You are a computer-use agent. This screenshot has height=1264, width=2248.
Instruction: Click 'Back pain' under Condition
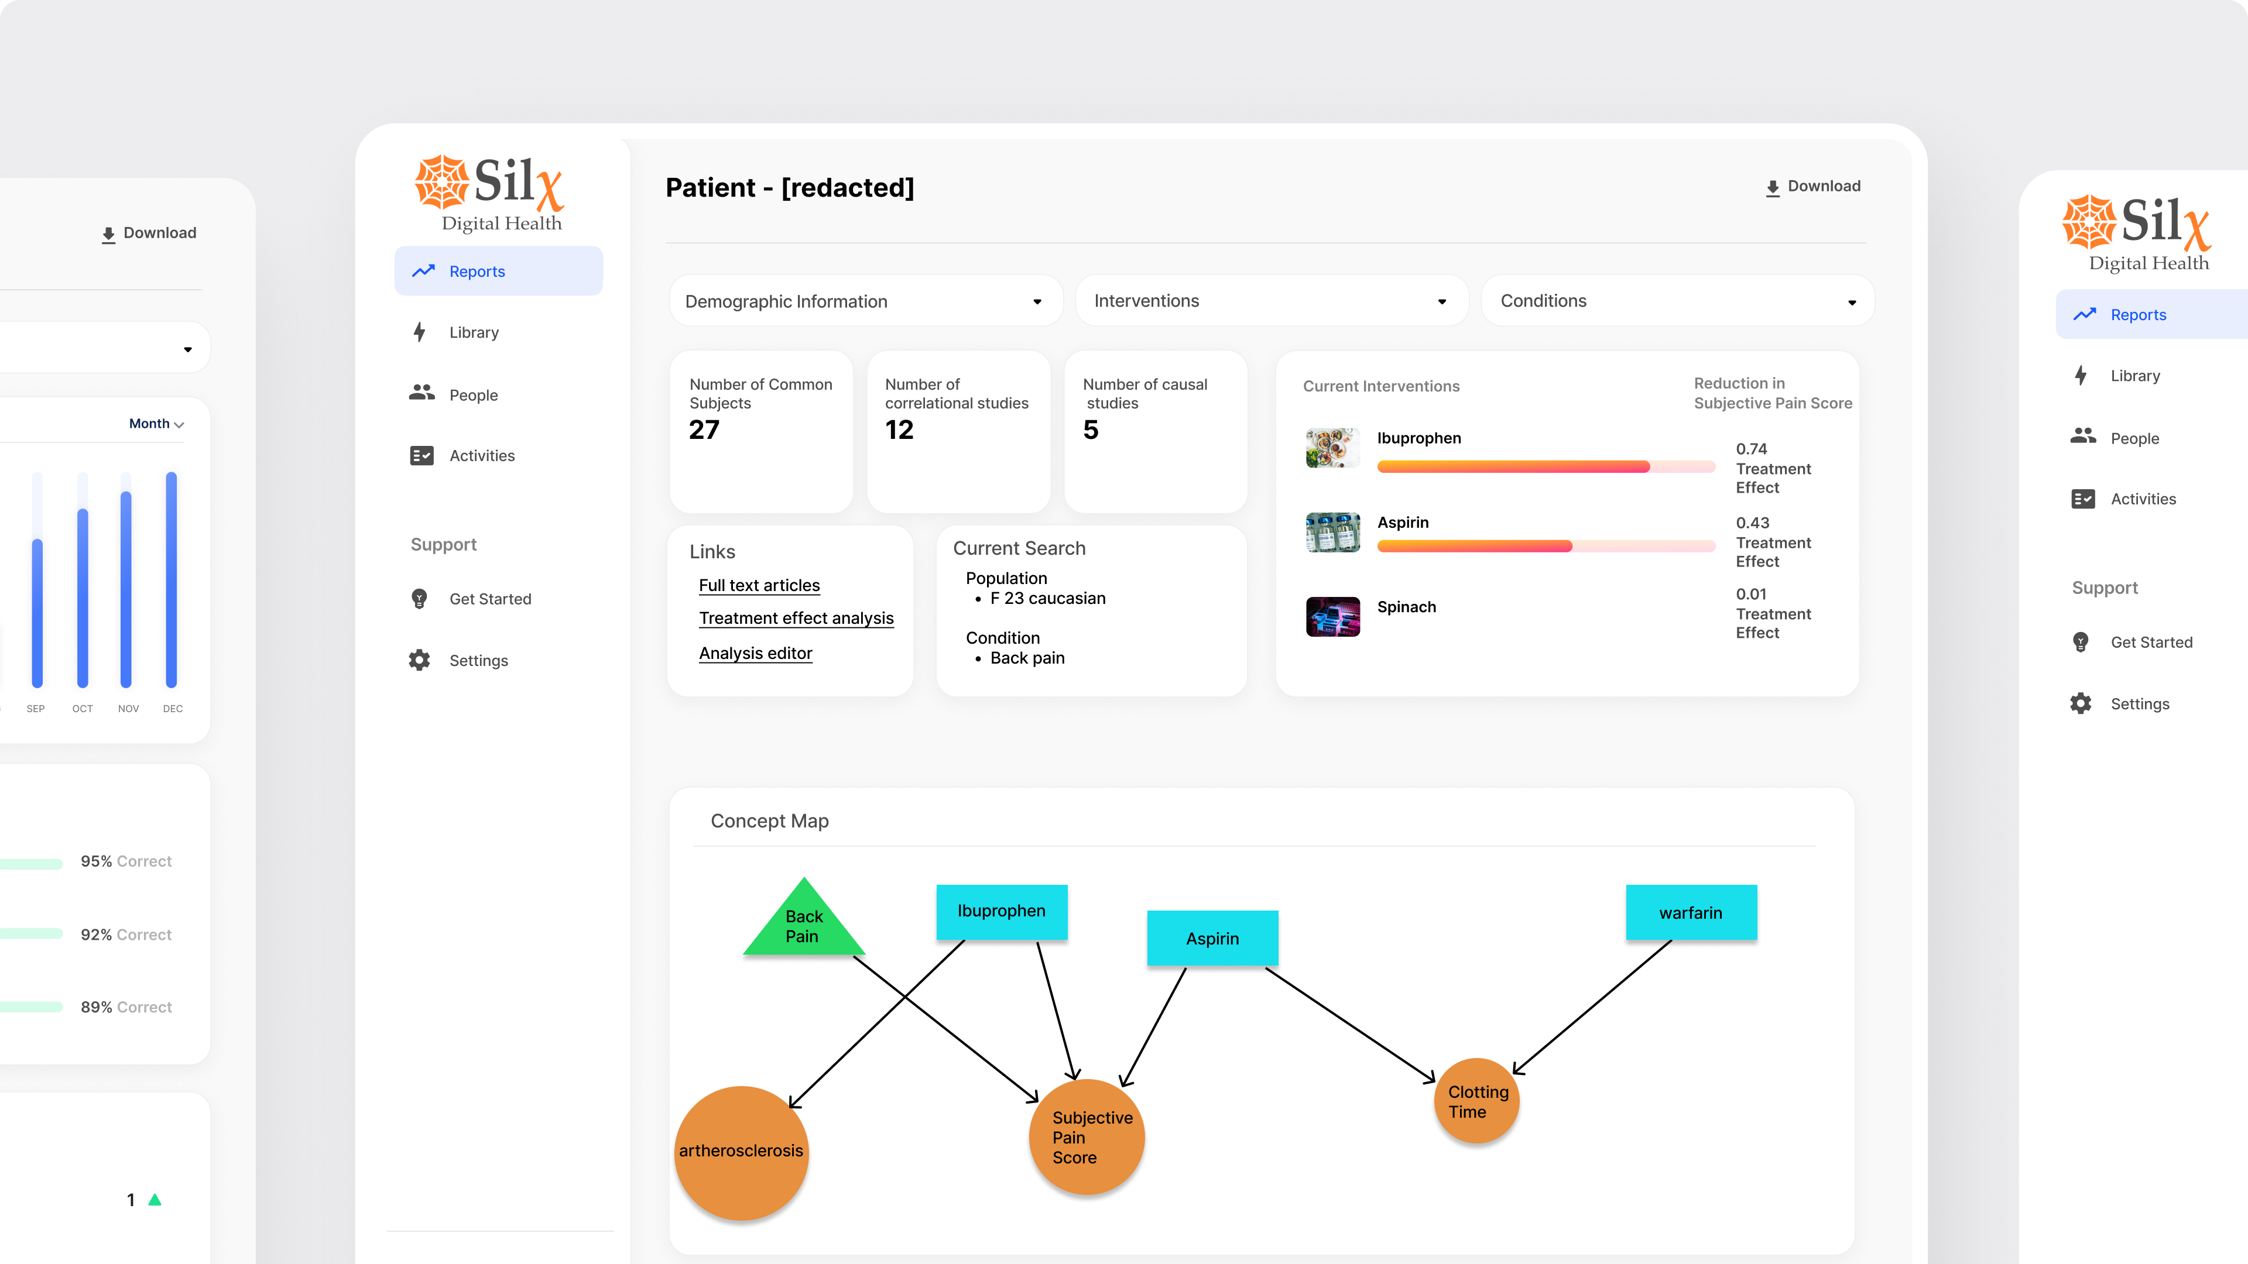1027,658
